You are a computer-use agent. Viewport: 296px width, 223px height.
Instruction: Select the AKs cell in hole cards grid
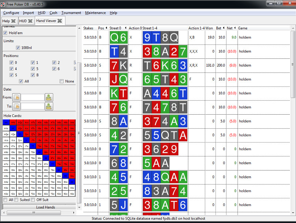click(x=13, y=122)
